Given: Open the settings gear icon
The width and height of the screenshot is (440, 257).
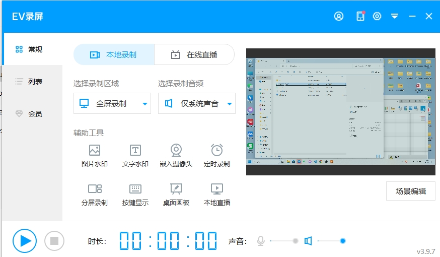Looking at the screenshot, I should [377, 16].
